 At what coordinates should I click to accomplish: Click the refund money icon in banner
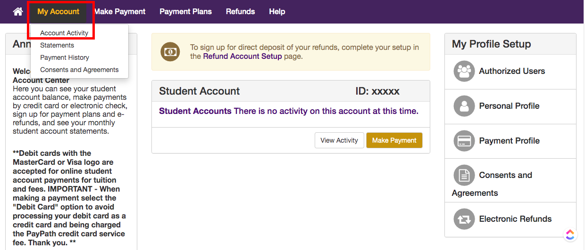[x=170, y=52]
